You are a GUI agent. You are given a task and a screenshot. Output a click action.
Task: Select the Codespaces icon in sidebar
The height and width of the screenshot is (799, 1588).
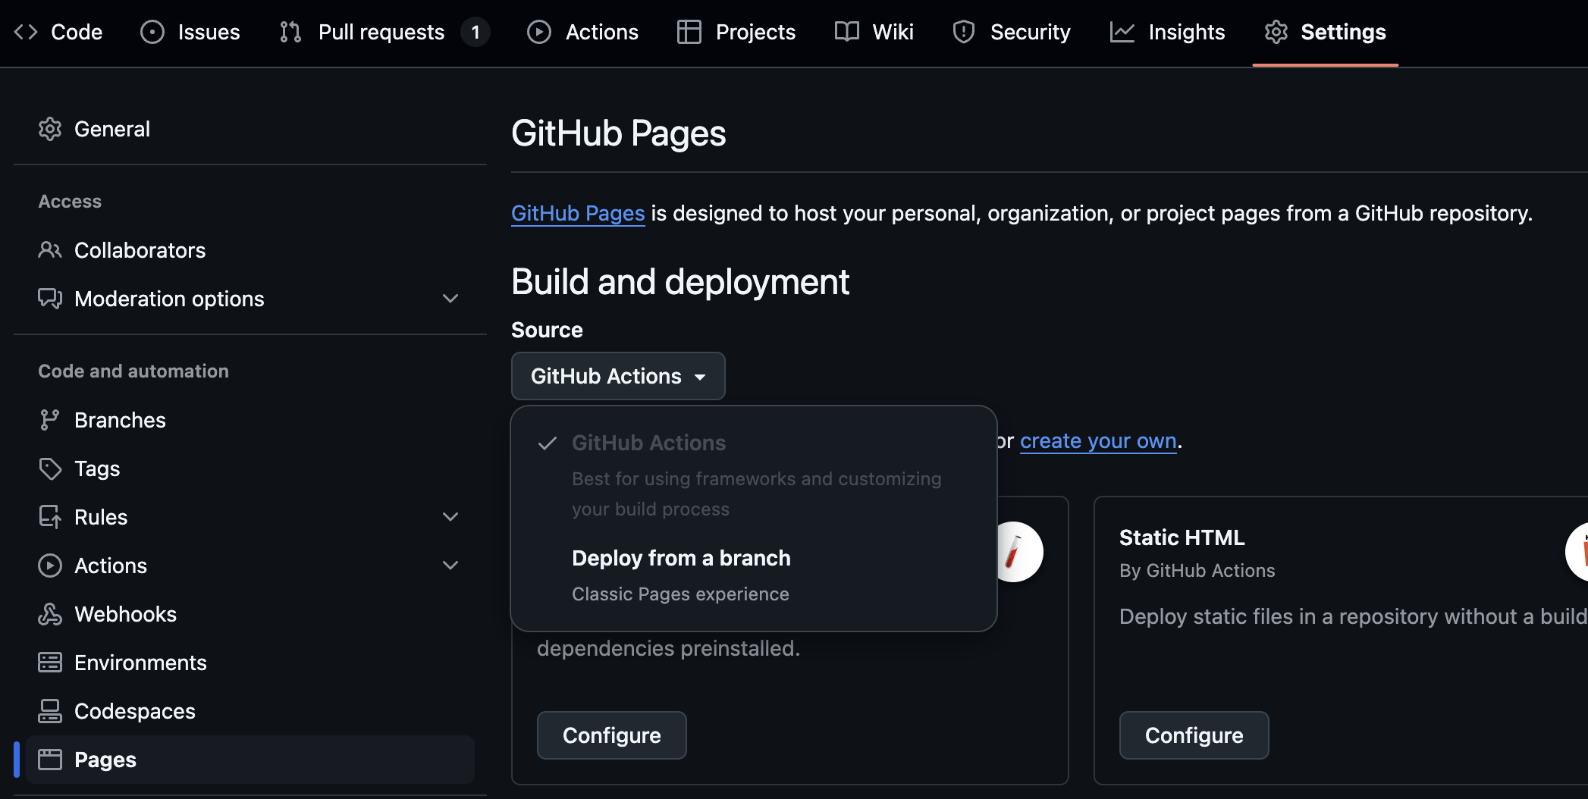point(50,710)
